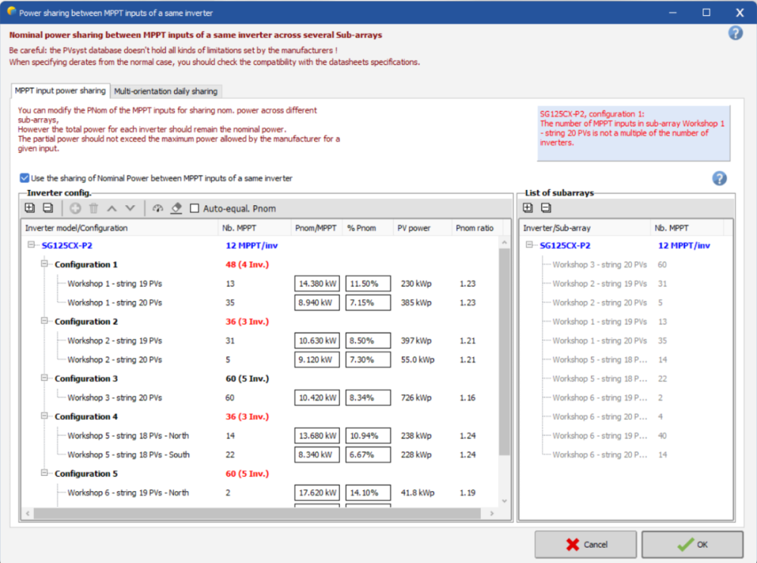Click the help icon below the title bar

[735, 33]
